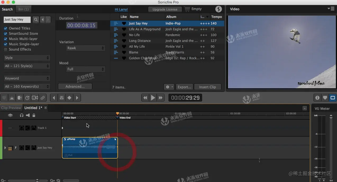Sort the list by the Tempo column
The image size is (337, 182).
tap(217, 17)
